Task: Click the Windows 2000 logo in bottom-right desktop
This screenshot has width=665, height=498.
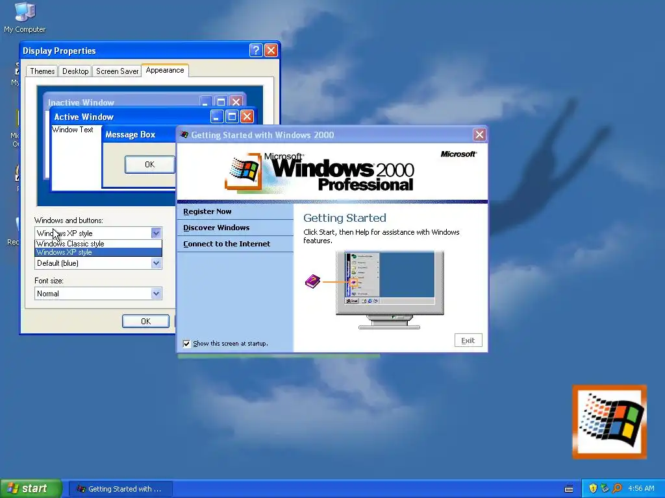Action: click(609, 421)
